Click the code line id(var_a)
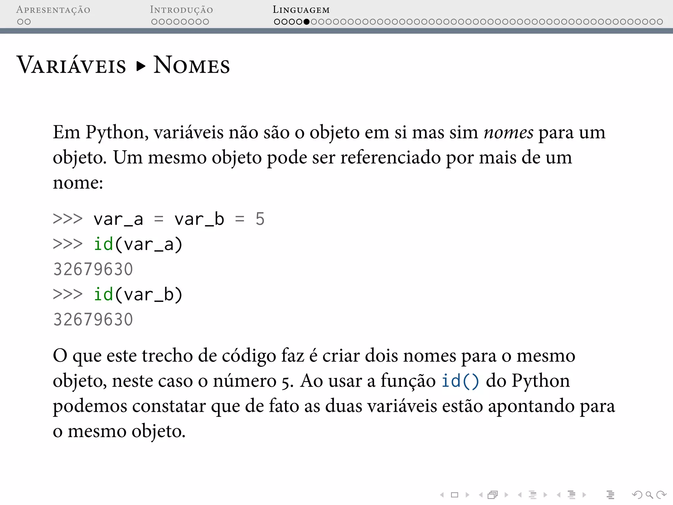This screenshot has width=673, height=505. coord(118,244)
